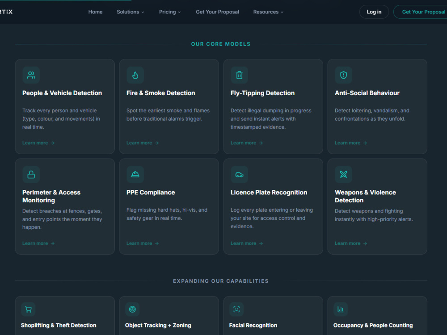Click the Object Tracking + Zoning title
This screenshot has width=447, height=335.
[x=158, y=325]
